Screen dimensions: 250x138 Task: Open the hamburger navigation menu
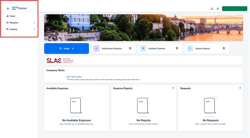[x=8, y=9]
